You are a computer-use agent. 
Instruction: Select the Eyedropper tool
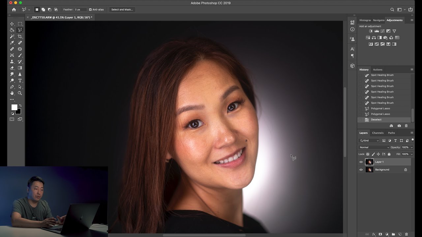12,42
